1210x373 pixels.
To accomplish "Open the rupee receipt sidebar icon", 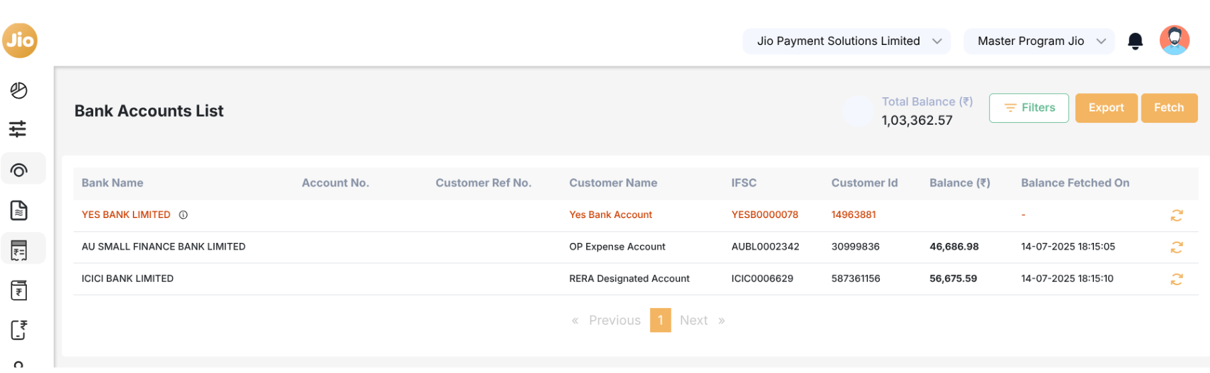I will pos(19,290).
